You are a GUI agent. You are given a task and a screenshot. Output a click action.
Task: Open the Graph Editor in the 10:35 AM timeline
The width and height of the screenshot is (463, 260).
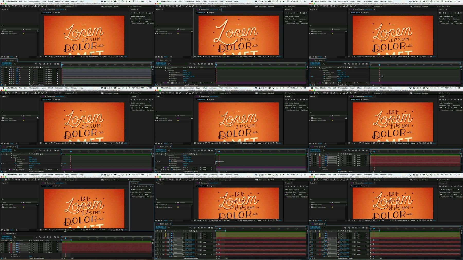point(212,228)
